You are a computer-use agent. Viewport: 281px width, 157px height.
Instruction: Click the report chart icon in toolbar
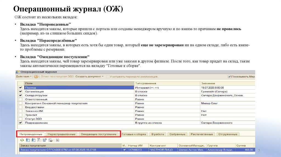pyautogui.click(x=58, y=140)
